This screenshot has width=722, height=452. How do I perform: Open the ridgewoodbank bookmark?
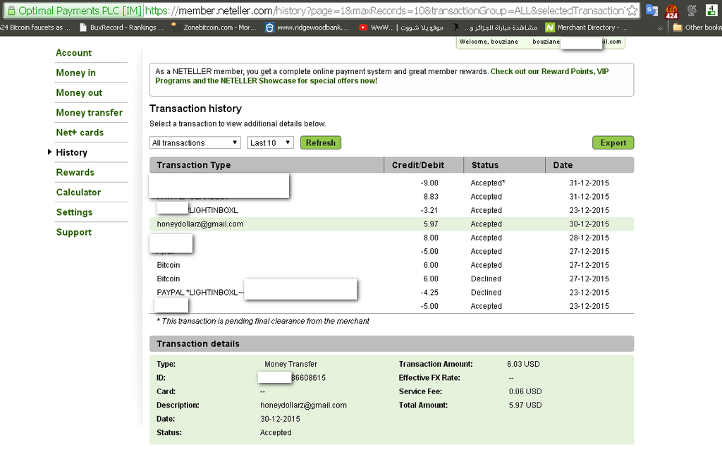pos(307,28)
